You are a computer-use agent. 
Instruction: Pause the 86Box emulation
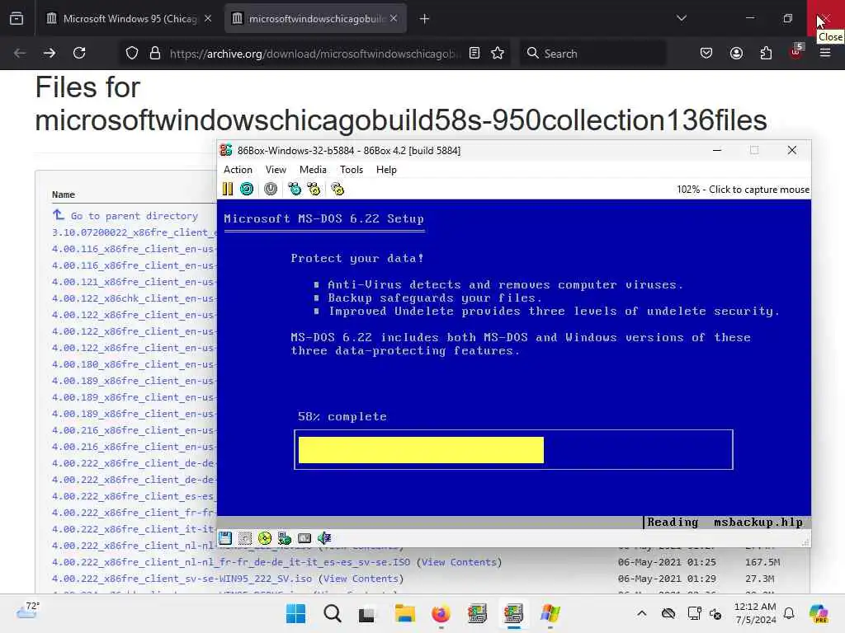tap(228, 189)
